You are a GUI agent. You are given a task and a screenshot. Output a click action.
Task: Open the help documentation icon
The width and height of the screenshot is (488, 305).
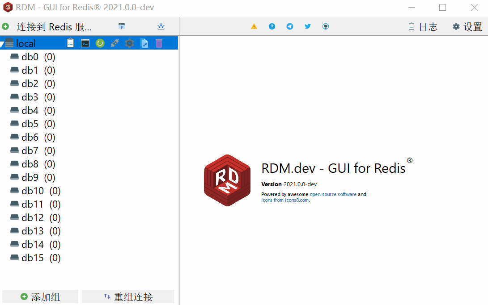click(272, 26)
